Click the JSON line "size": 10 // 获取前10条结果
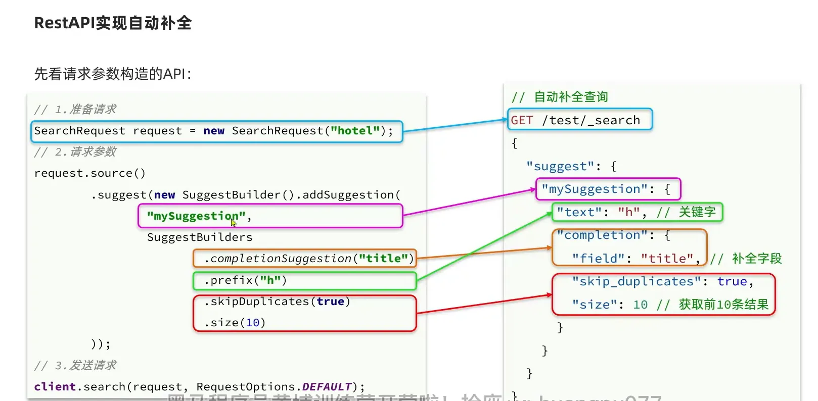Viewport: 818px width, 401px height. click(x=670, y=305)
